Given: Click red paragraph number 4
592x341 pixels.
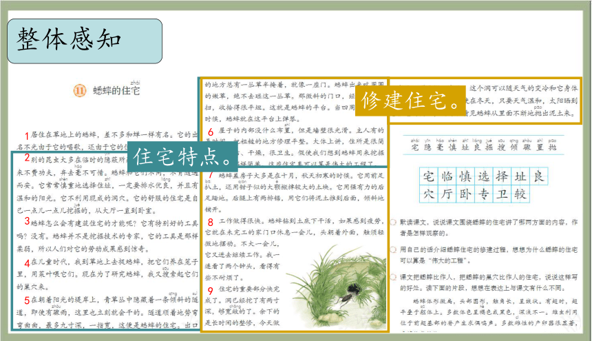Looking at the screenshot, I should pos(27,263).
